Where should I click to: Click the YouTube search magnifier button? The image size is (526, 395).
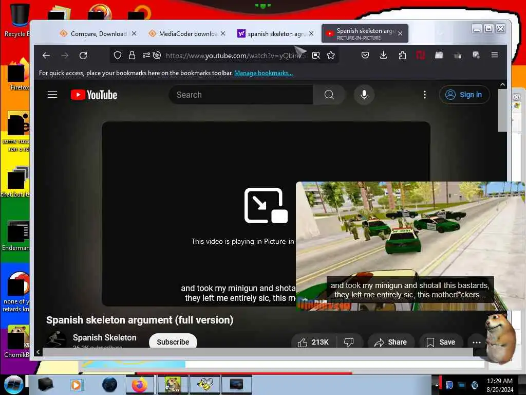[x=329, y=95]
